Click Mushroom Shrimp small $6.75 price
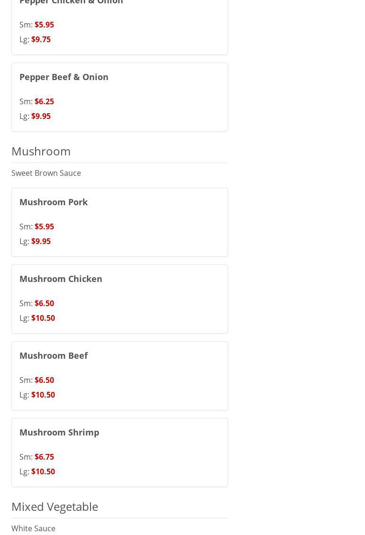 (44, 457)
